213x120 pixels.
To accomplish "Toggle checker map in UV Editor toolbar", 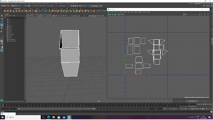I will click(186, 14).
